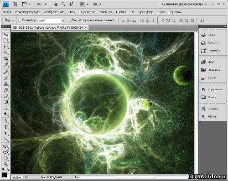Open the status bar info arrow menu

click(75, 177)
